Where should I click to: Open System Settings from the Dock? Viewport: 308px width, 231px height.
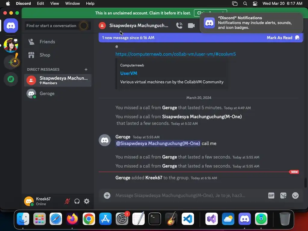122,219
